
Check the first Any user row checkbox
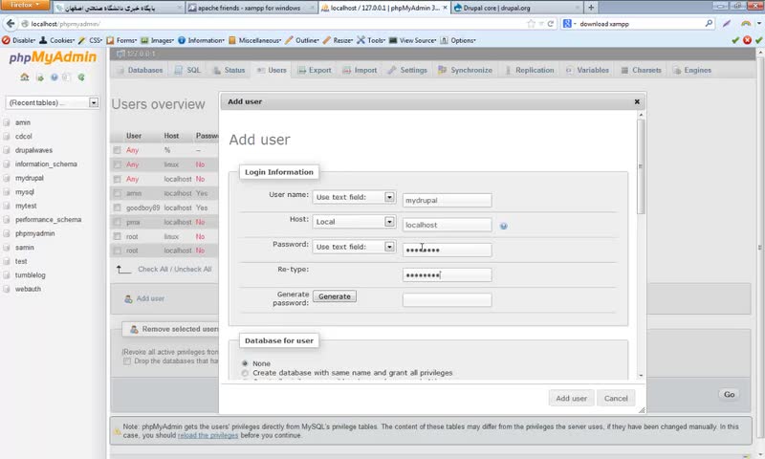[117, 150]
